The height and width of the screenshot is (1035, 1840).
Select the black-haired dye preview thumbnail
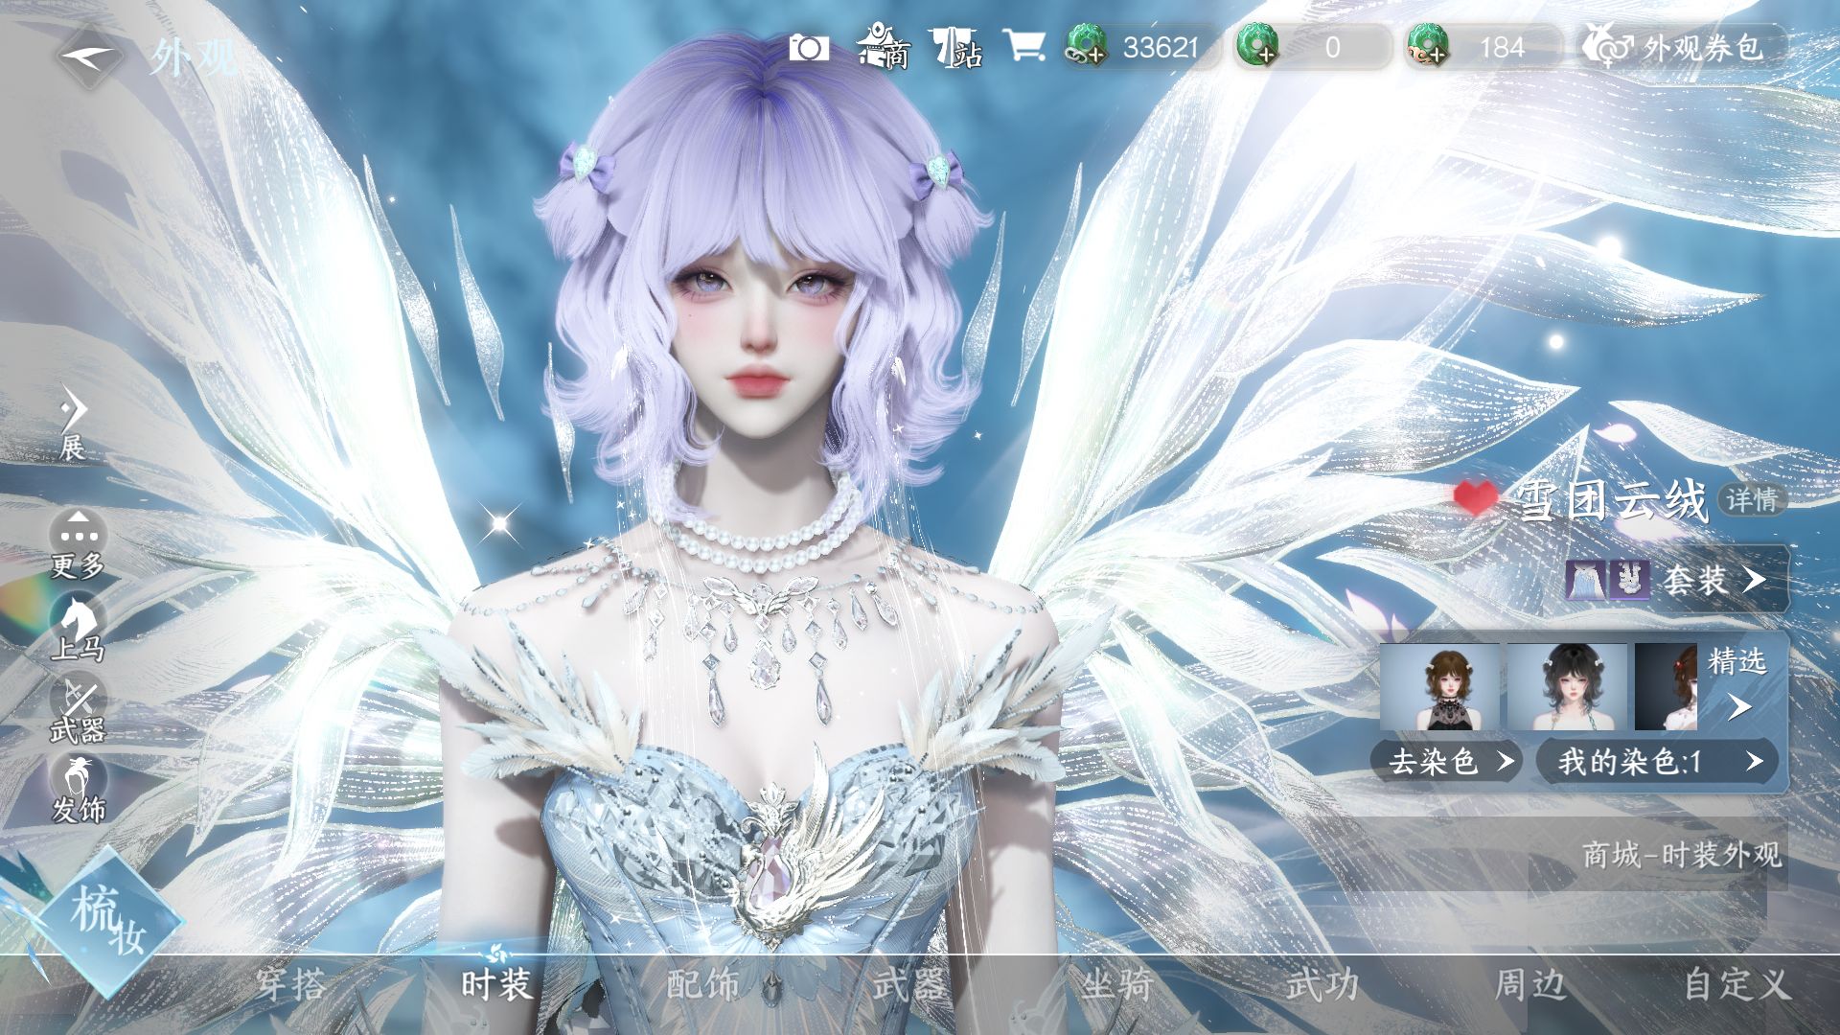tap(1568, 686)
